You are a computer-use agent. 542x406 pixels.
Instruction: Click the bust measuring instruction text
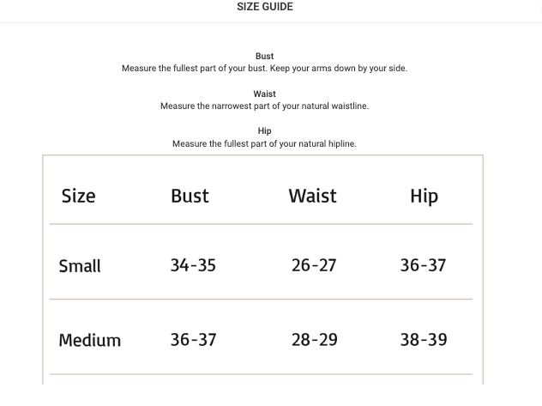[x=264, y=68]
